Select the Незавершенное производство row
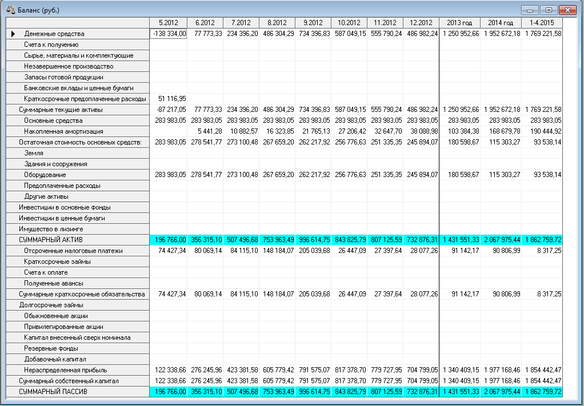Viewport: 584px width, 406px height. click(x=78, y=66)
